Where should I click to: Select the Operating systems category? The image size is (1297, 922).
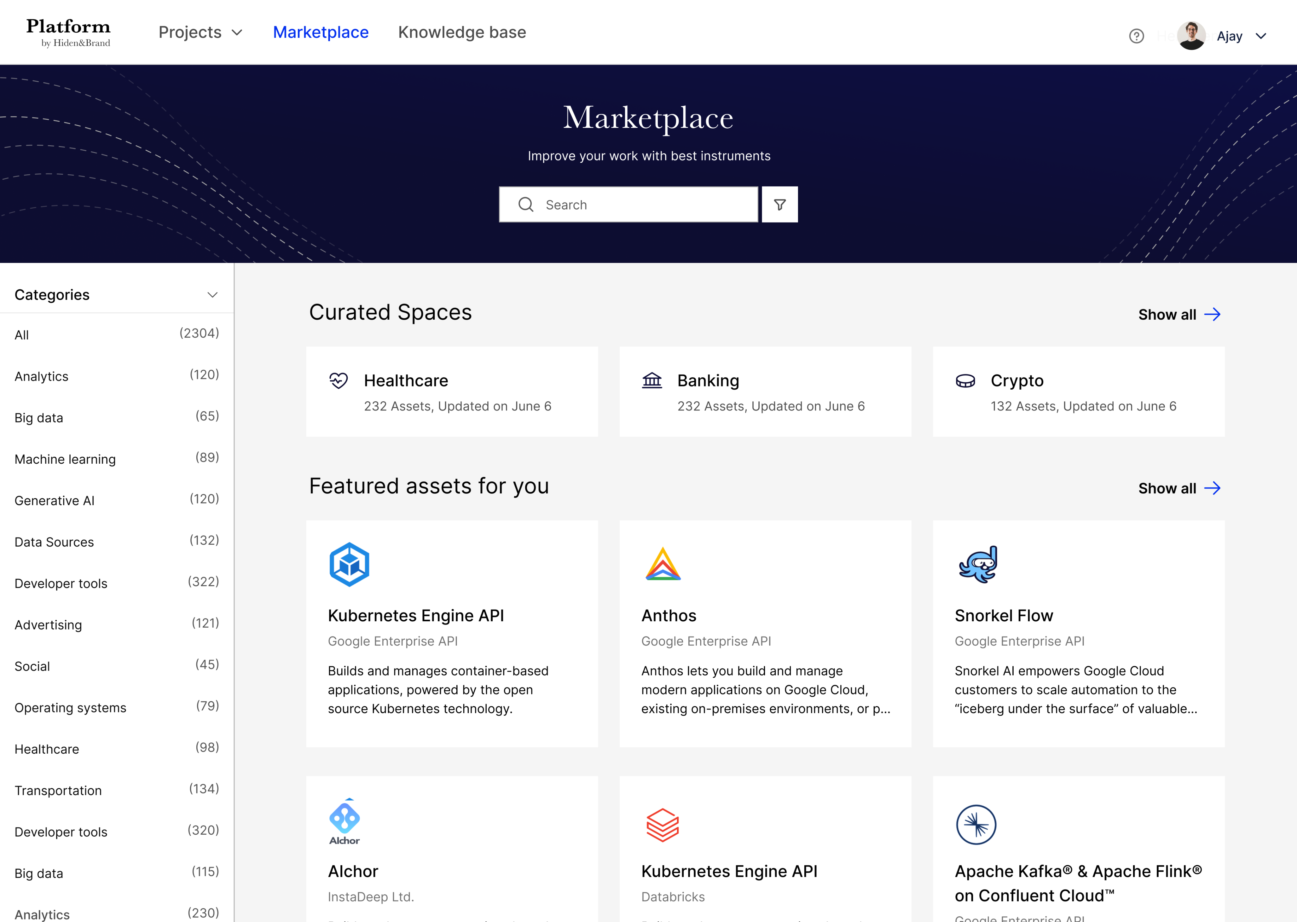pyautogui.click(x=117, y=707)
